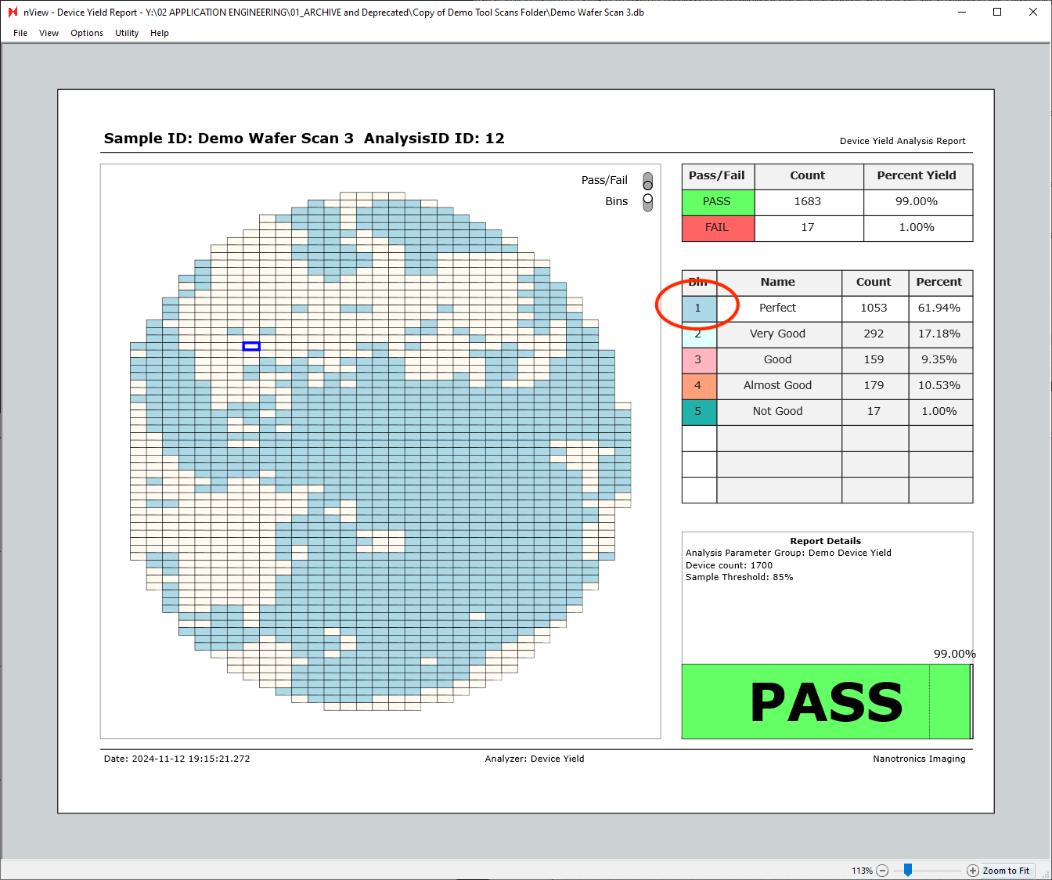Open the Utility menu
Image resolution: width=1052 pixels, height=880 pixels.
point(127,33)
